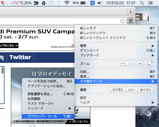Decrease zoom with the minus button

point(123,64)
